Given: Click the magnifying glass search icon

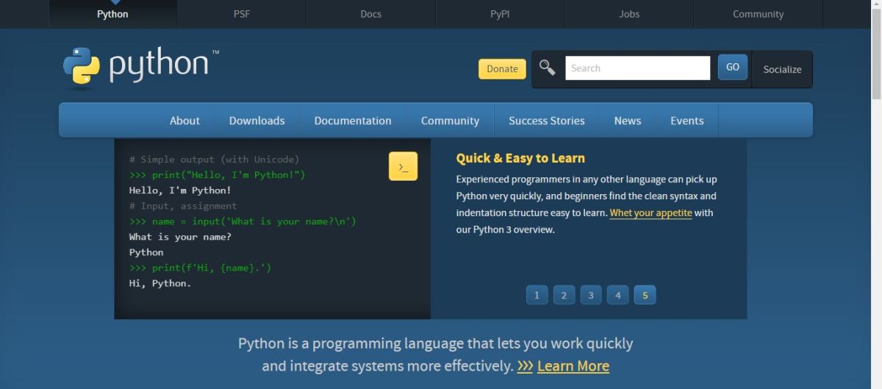Looking at the screenshot, I should click(547, 68).
